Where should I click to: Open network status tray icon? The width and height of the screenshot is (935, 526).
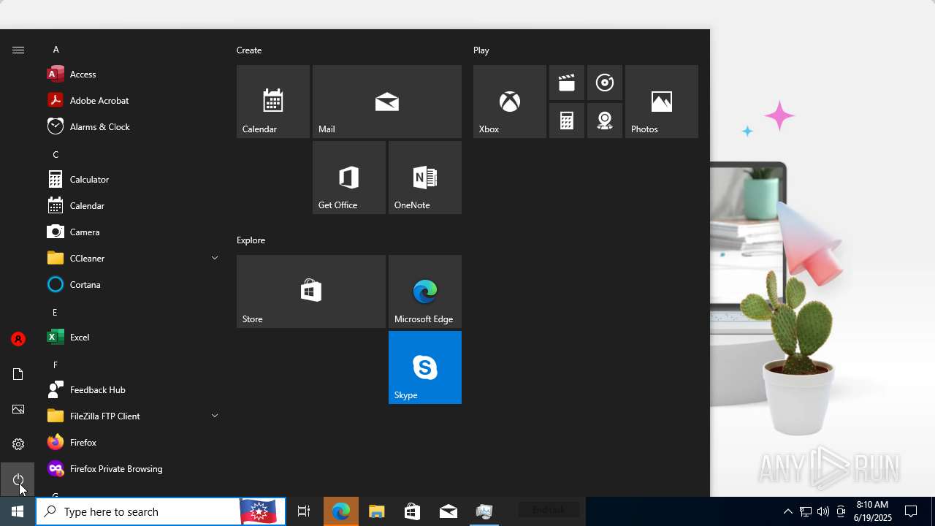805,511
